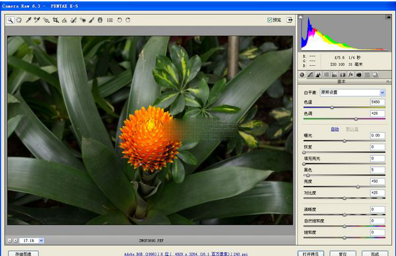This screenshot has height=256, width=396.
Task: Toggle shadow clipping warning on histogram
Action: coord(300,17)
